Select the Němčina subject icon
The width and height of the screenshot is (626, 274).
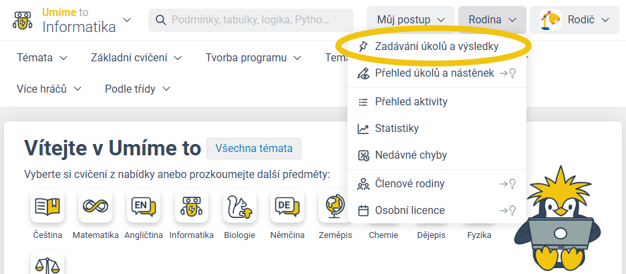click(x=288, y=207)
